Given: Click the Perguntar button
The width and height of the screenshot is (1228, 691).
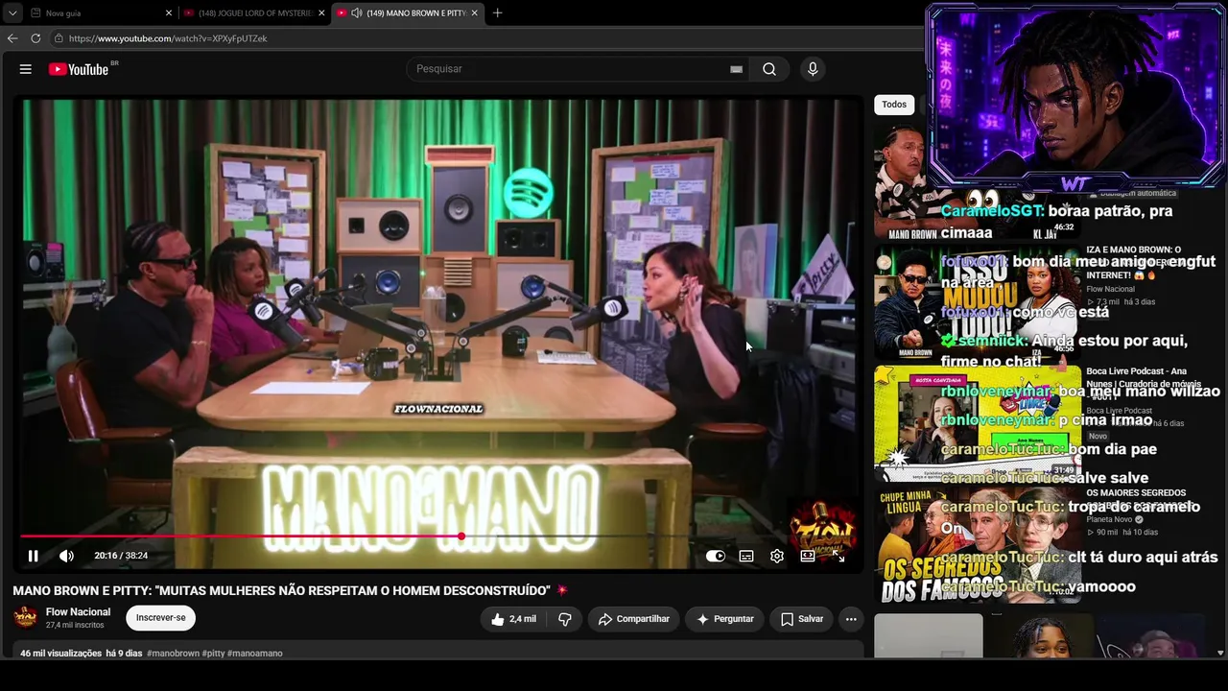Looking at the screenshot, I should click(x=724, y=619).
